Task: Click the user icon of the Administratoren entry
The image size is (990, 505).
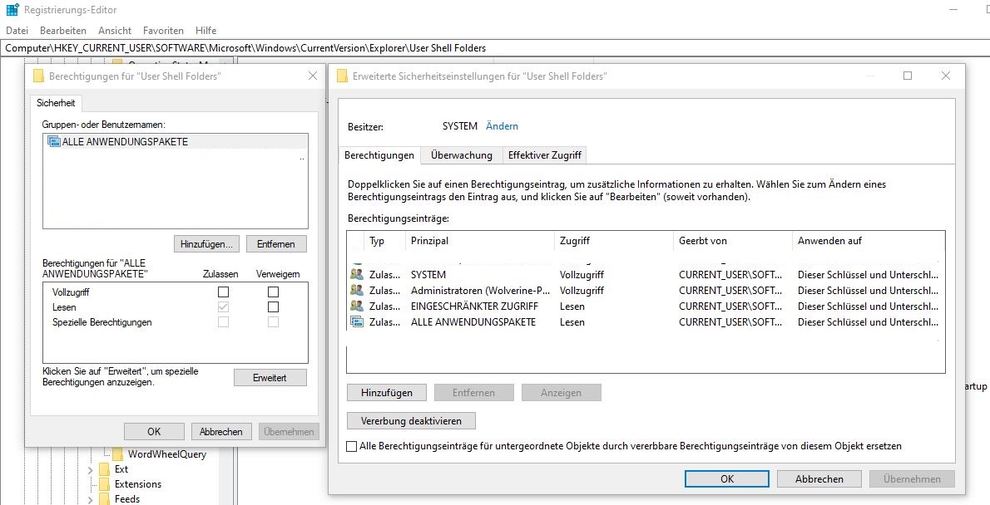Action: (x=357, y=290)
